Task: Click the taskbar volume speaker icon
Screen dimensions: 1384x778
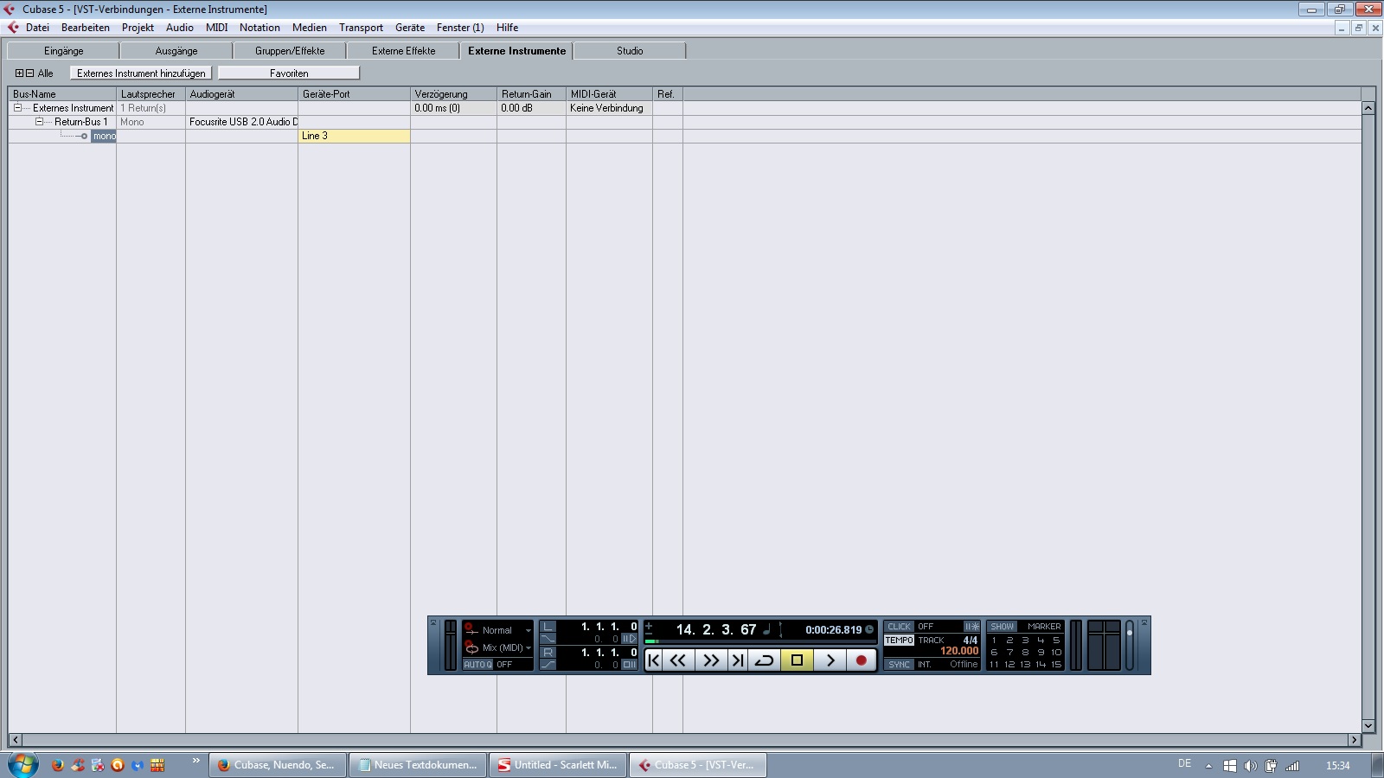Action: point(1250,766)
